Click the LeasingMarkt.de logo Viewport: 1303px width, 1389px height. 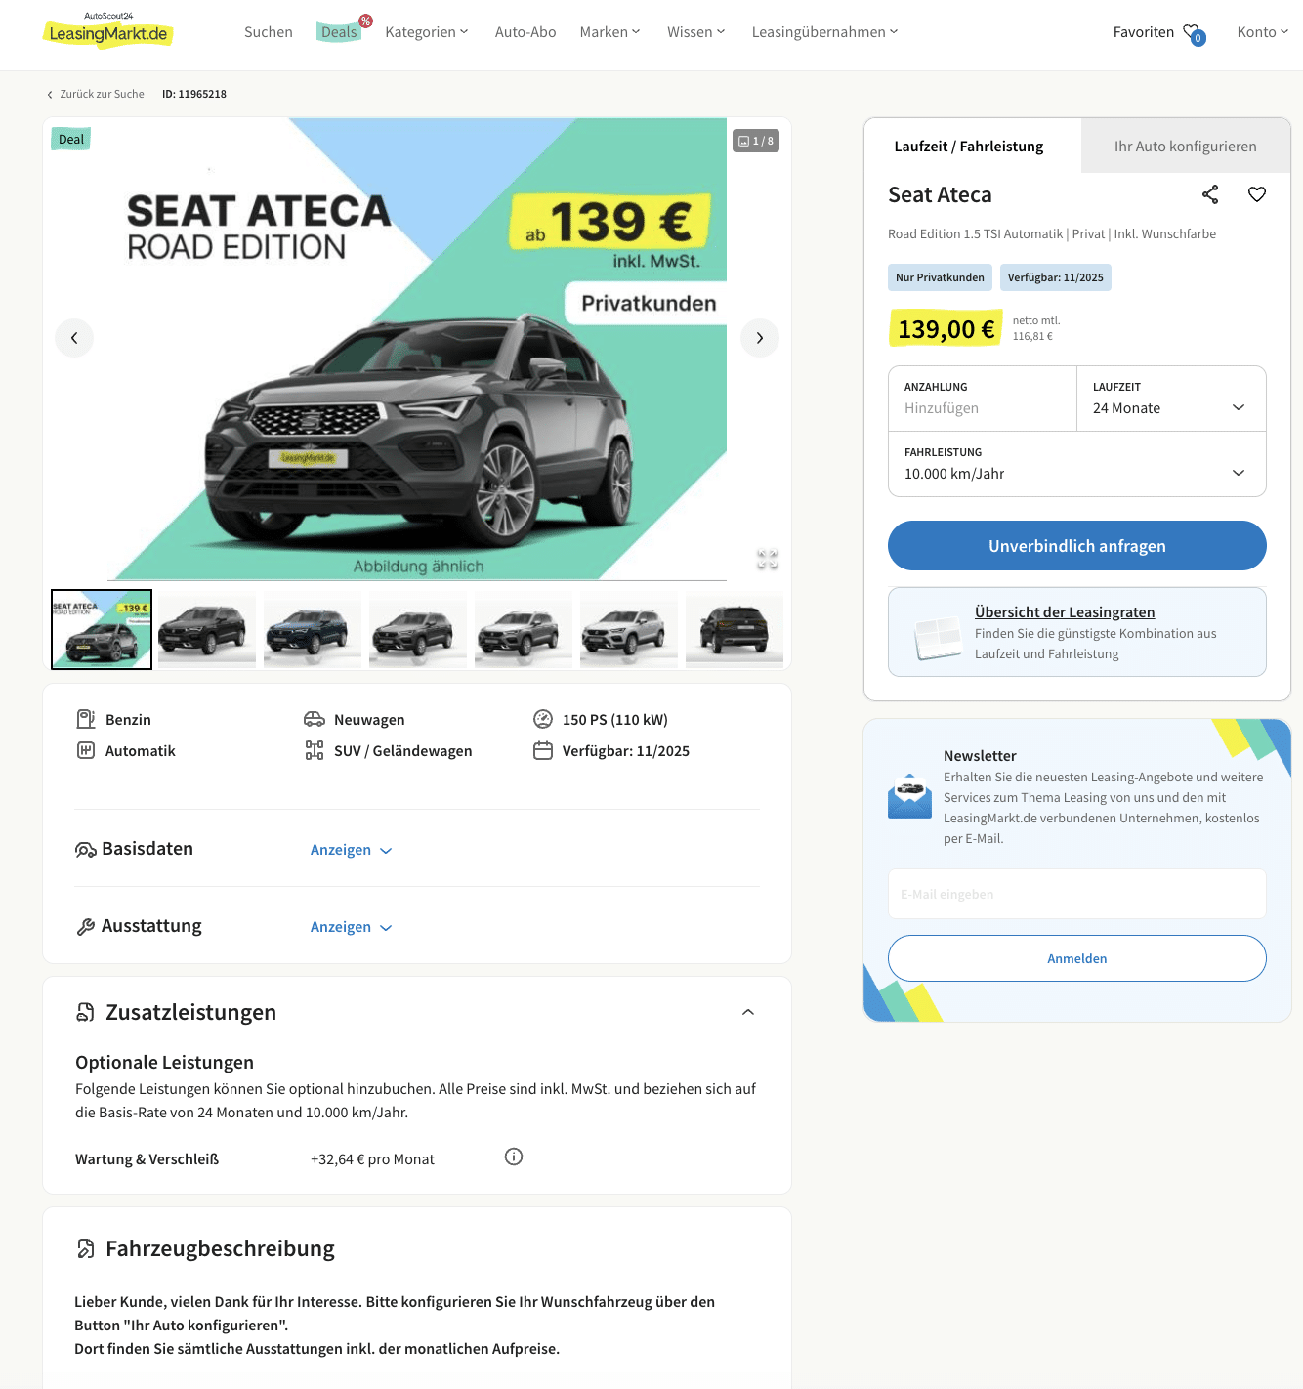click(108, 30)
